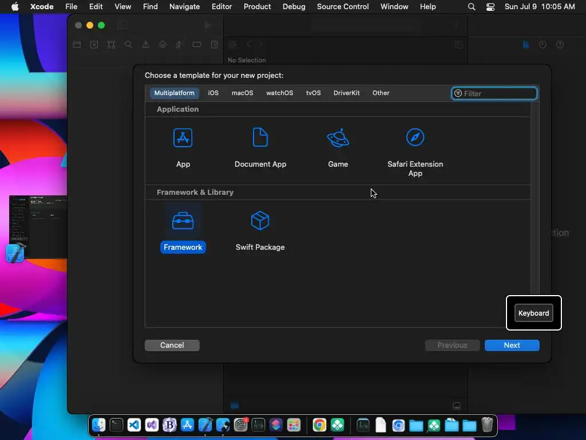Choose the Swift Package template
586x440 pixels.
[x=260, y=231]
